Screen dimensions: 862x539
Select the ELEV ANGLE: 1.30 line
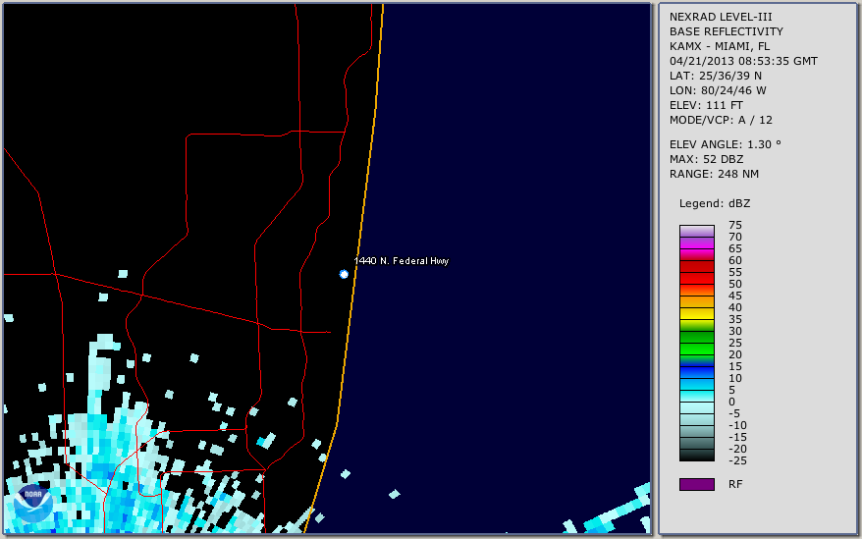pyautogui.click(x=726, y=144)
